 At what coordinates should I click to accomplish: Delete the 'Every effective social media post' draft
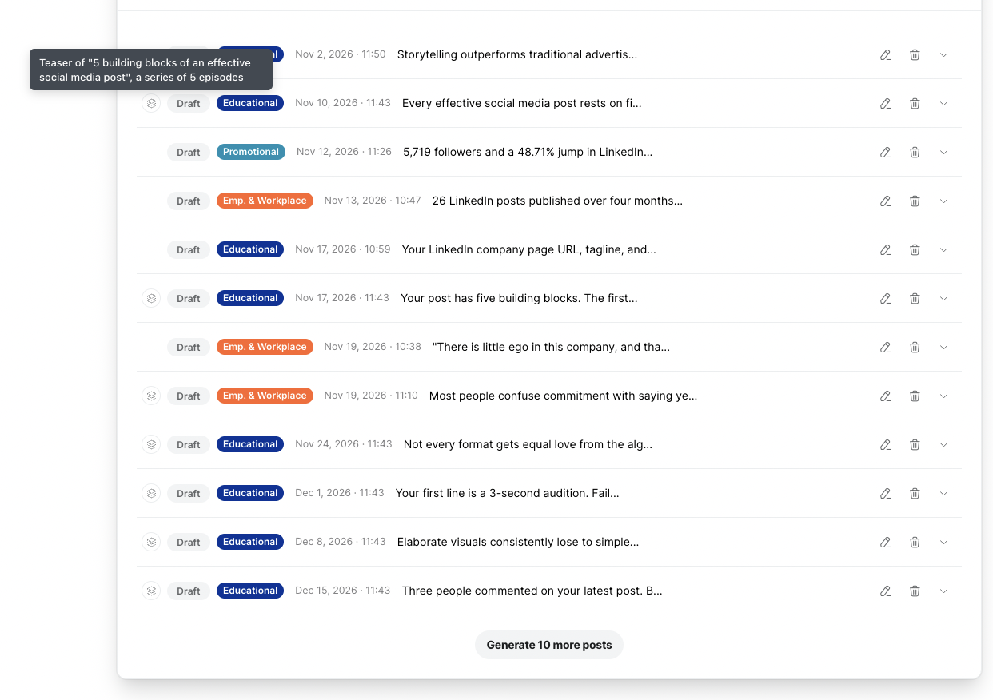tap(915, 104)
